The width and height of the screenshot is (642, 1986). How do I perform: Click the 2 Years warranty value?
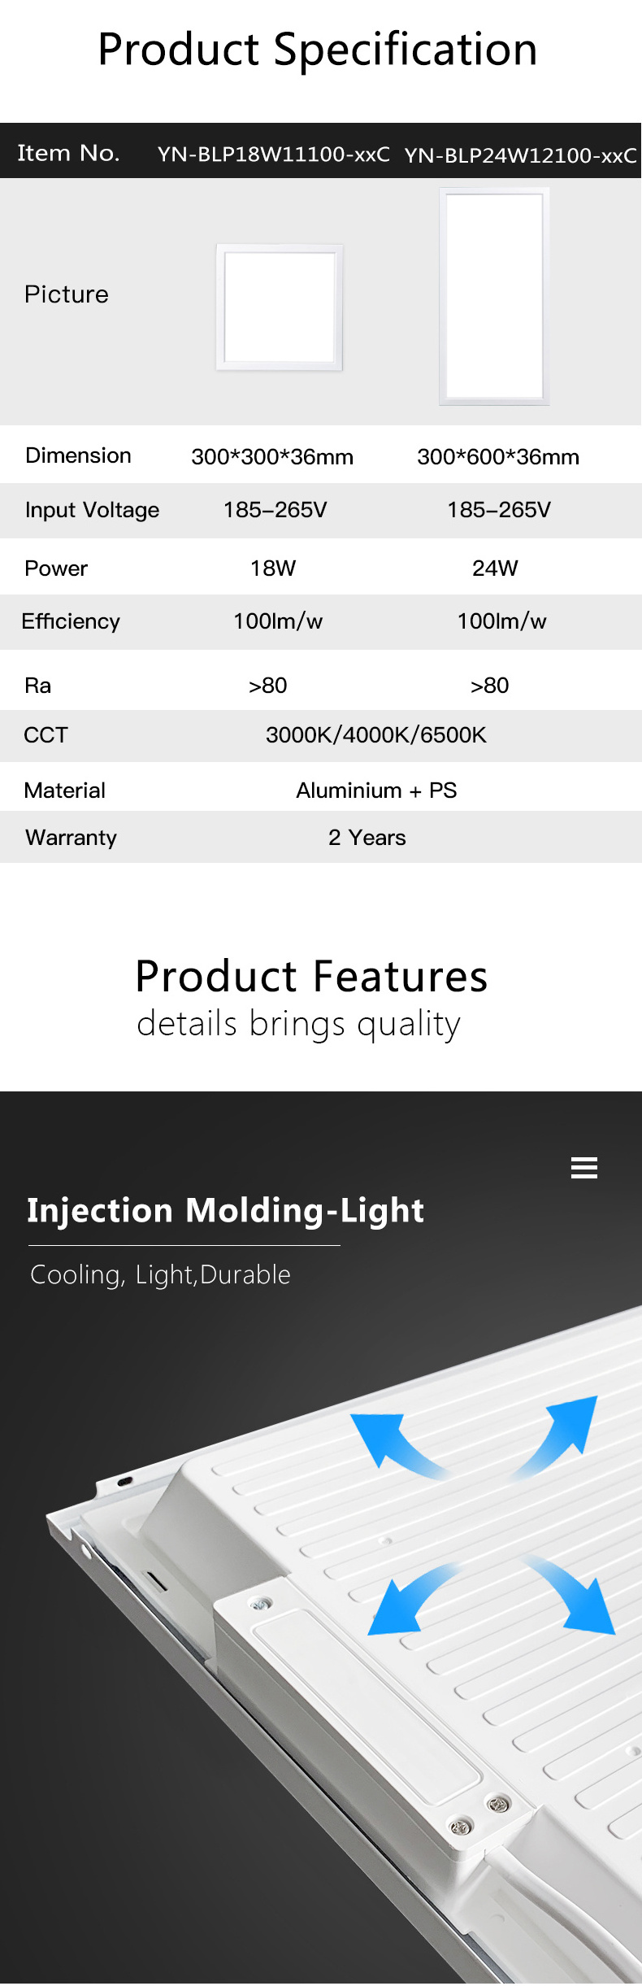(367, 838)
